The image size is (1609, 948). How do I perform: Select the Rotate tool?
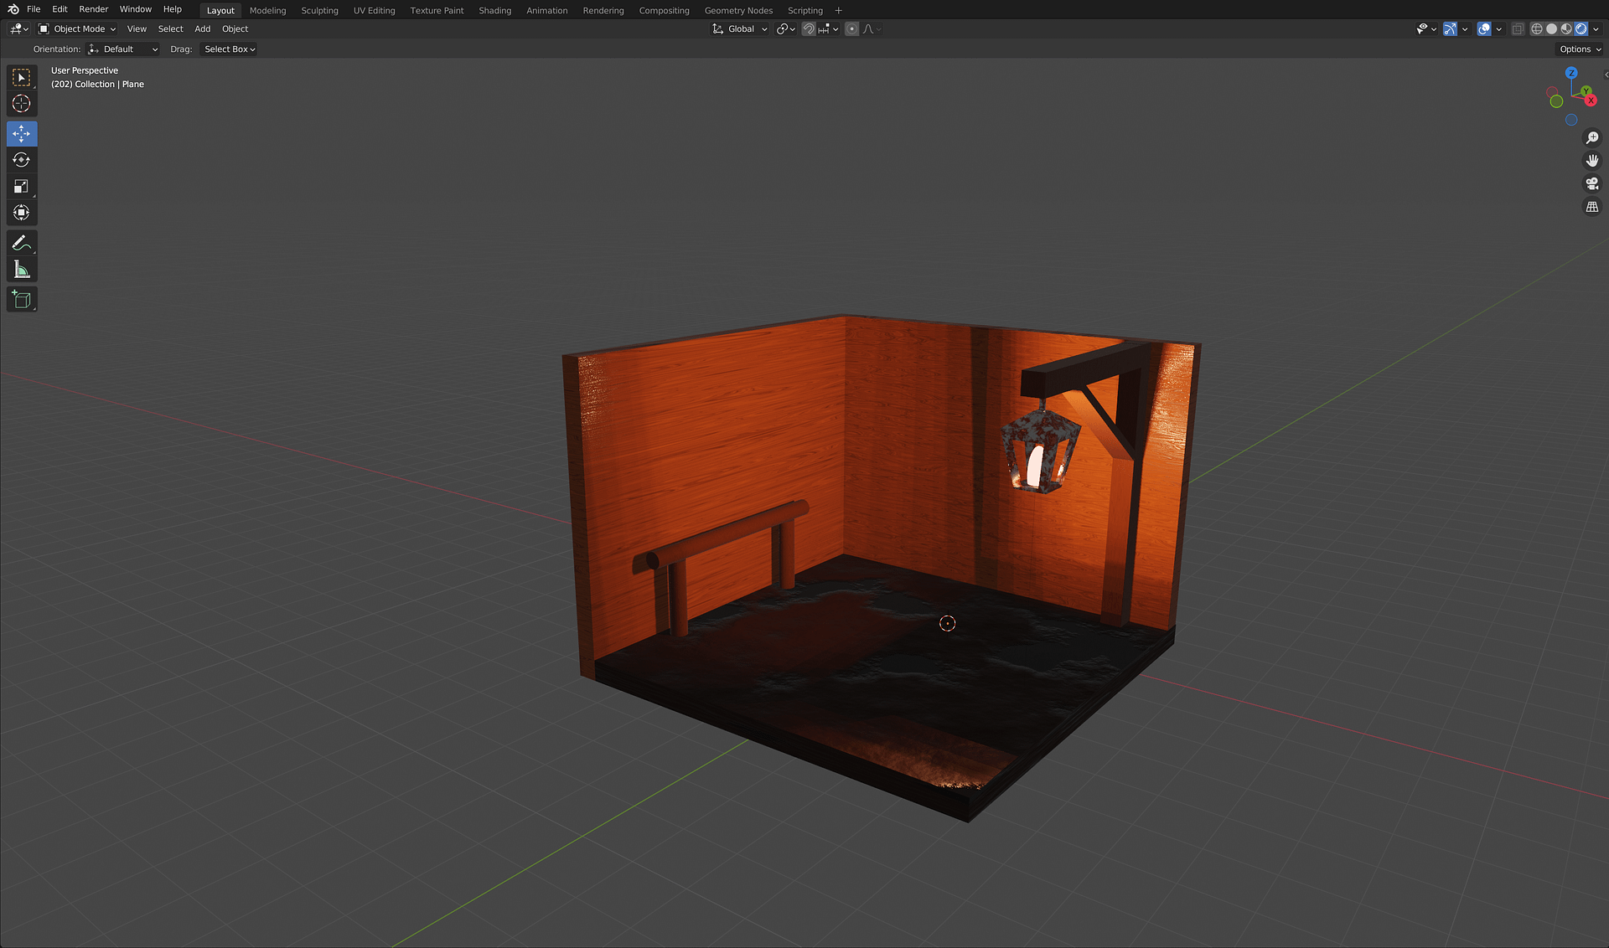(x=22, y=160)
